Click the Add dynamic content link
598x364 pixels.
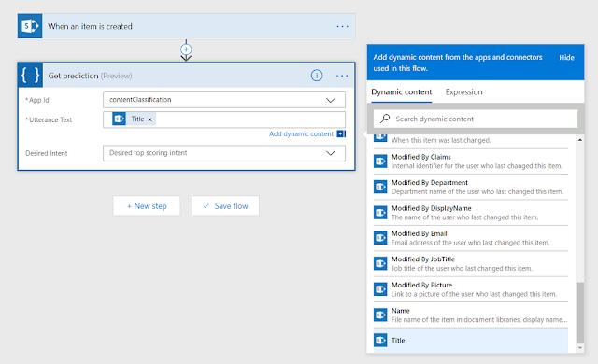pyautogui.click(x=301, y=134)
